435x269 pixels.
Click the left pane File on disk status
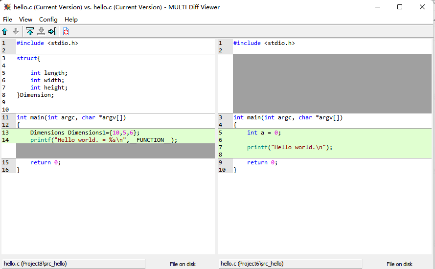[183, 264]
